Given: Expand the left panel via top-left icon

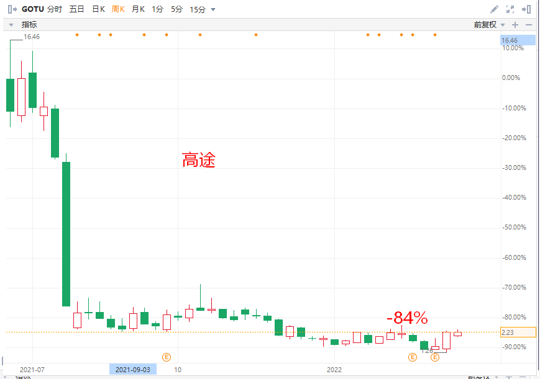Looking at the screenshot, I should 11,9.
